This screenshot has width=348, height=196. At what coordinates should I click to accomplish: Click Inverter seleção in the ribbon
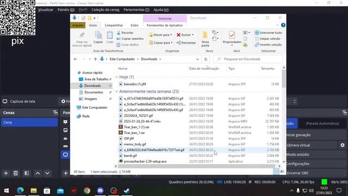[268, 45]
